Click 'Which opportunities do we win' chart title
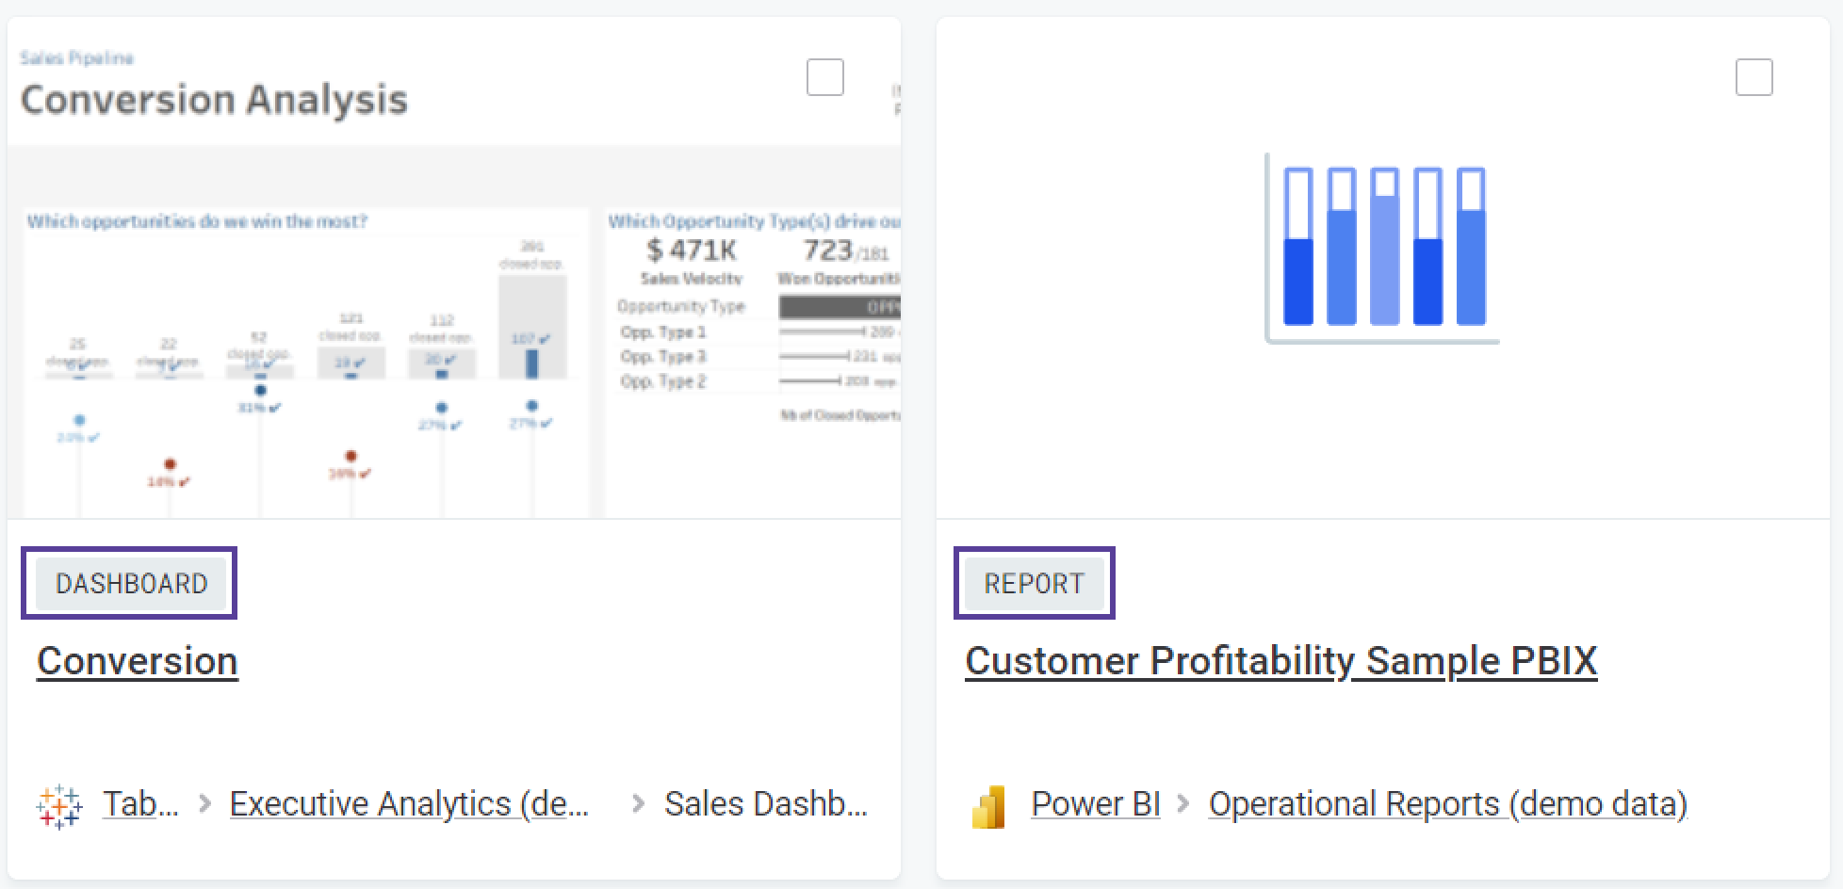 click(x=197, y=222)
